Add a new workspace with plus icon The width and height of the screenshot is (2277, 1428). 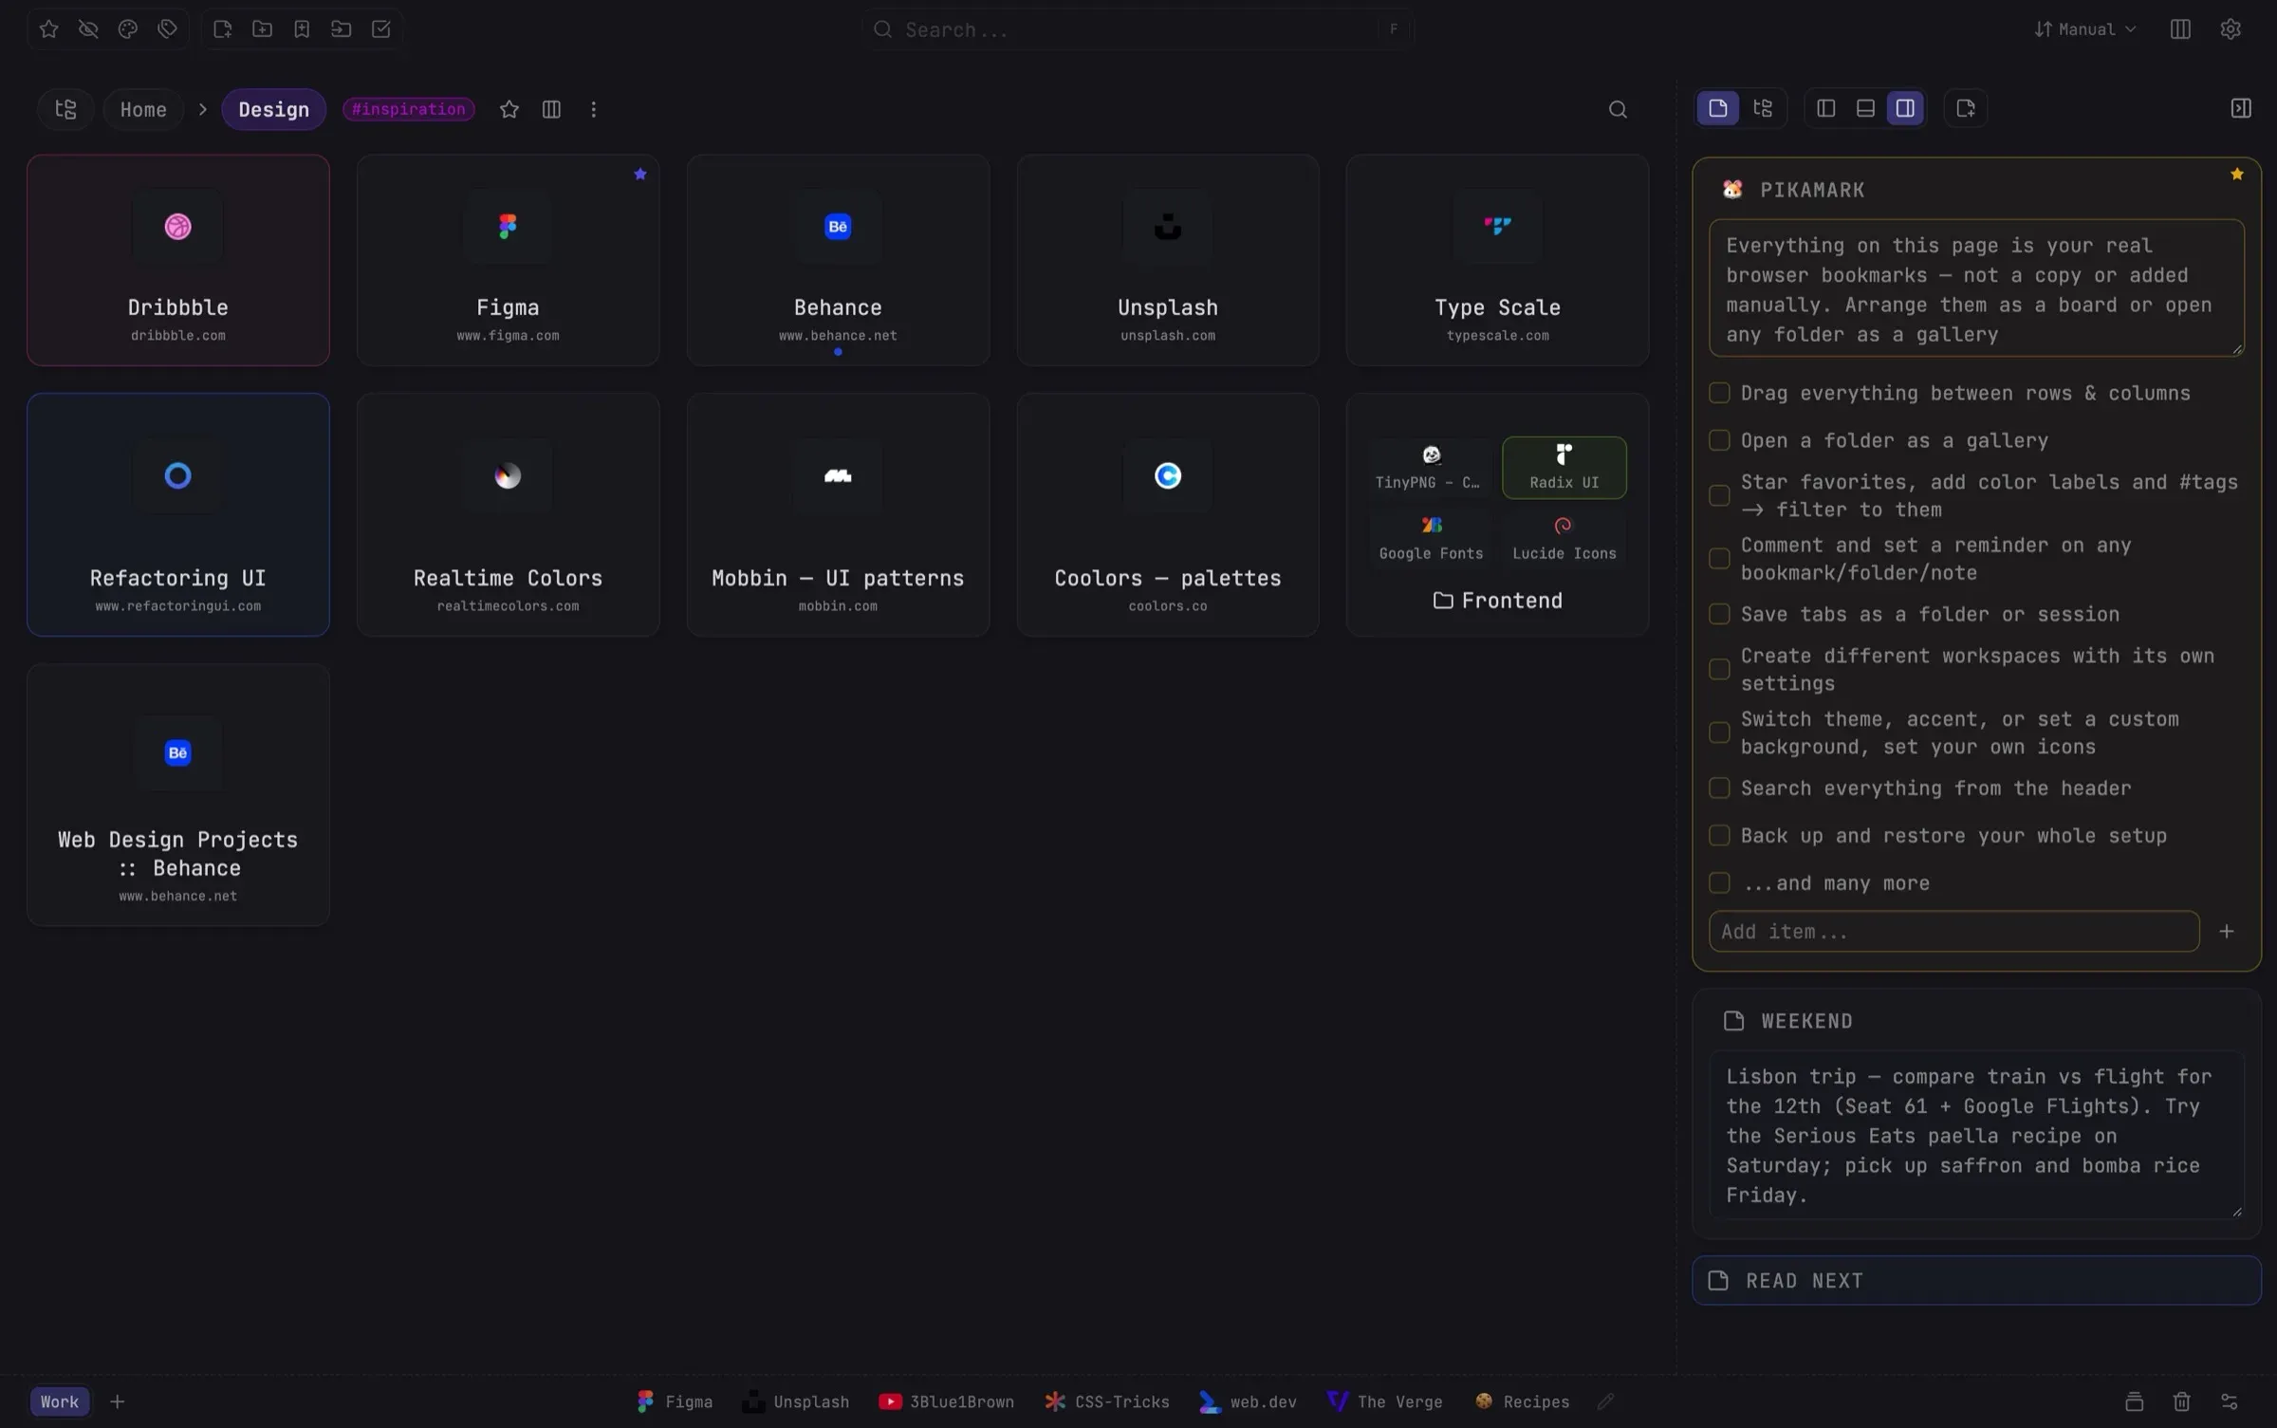point(118,1401)
